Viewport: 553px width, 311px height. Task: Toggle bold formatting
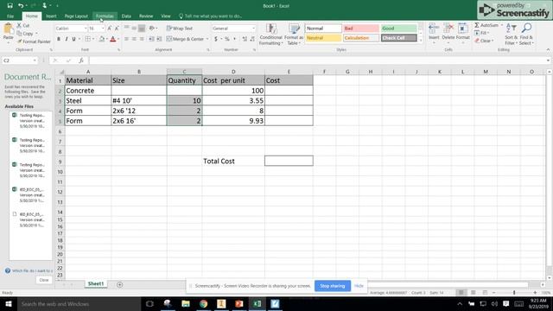point(59,39)
